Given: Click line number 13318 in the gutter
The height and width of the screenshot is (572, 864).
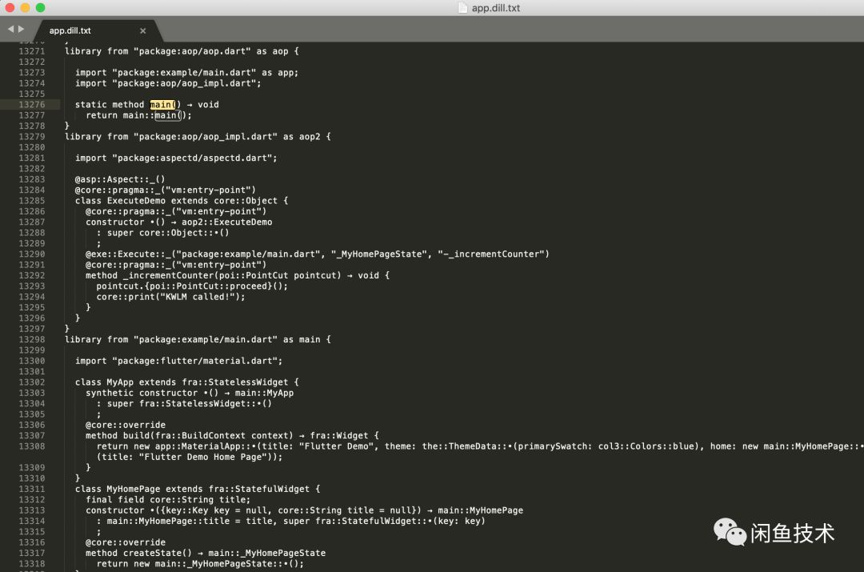Looking at the screenshot, I should tap(31, 564).
